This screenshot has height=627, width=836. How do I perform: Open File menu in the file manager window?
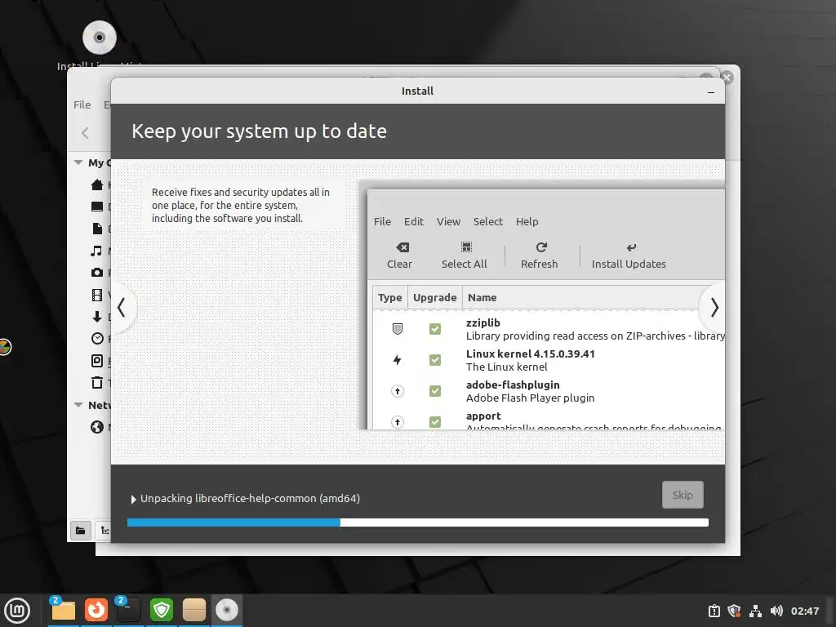(x=82, y=104)
